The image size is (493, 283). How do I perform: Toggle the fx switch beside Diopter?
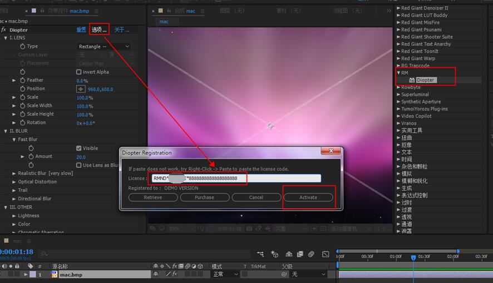tap(4, 29)
